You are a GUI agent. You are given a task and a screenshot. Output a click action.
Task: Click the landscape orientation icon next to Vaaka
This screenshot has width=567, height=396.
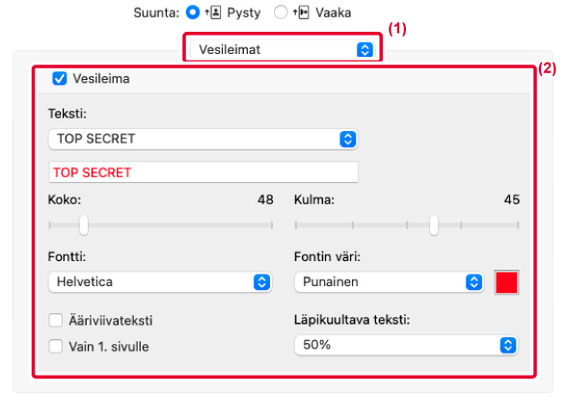pos(302,13)
